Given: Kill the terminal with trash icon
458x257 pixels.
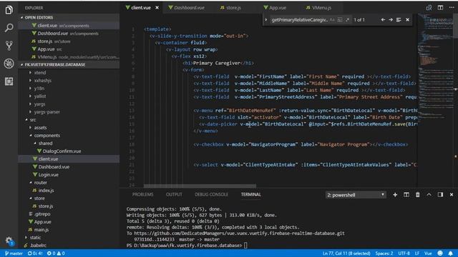Looking at the screenshot, I should coord(418,195).
